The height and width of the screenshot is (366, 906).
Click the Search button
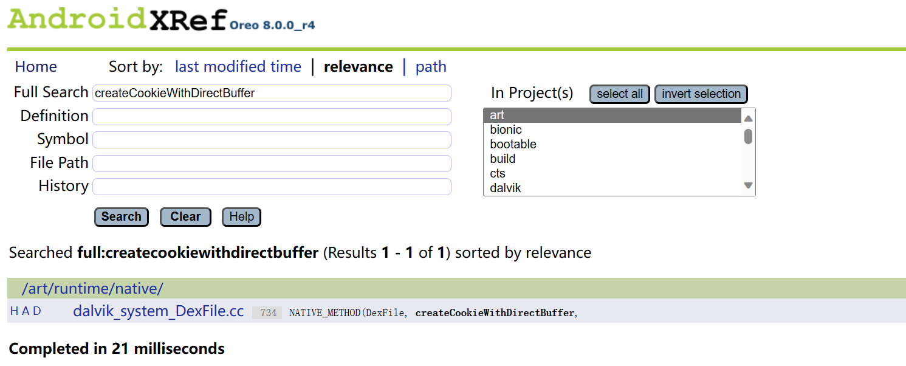(x=122, y=217)
